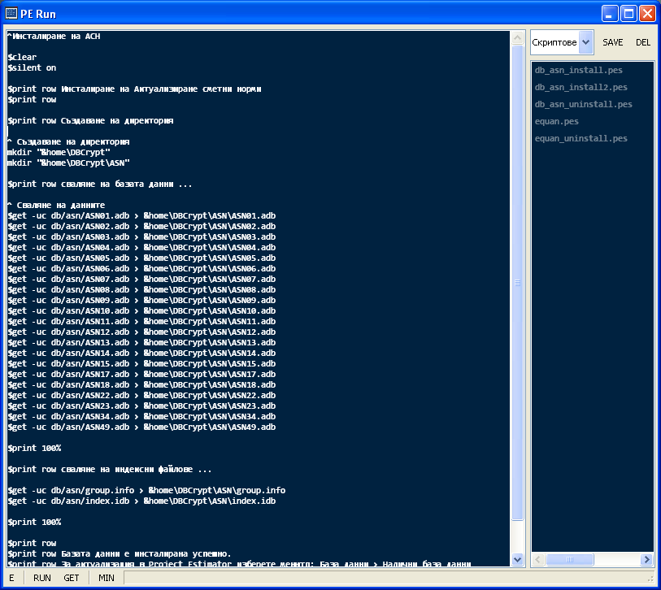Place cursor on the "$silent on" line
This screenshot has width=661, height=590.
point(33,68)
